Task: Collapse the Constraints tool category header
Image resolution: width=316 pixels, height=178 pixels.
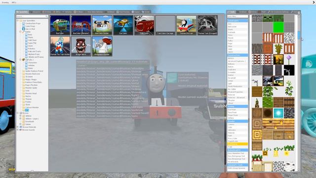Action: [237, 21]
